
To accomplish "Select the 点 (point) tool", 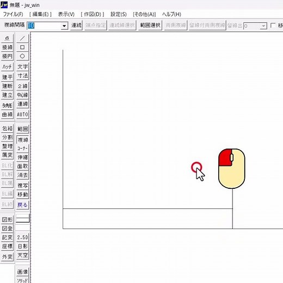I will pos(7,38).
